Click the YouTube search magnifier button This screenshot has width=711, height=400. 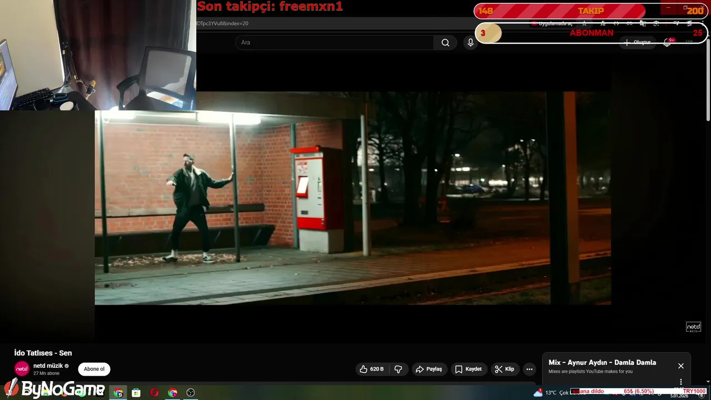[445, 43]
